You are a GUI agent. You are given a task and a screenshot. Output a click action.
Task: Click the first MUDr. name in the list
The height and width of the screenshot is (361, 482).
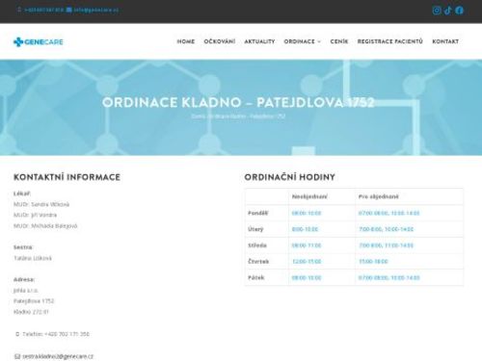coord(41,204)
